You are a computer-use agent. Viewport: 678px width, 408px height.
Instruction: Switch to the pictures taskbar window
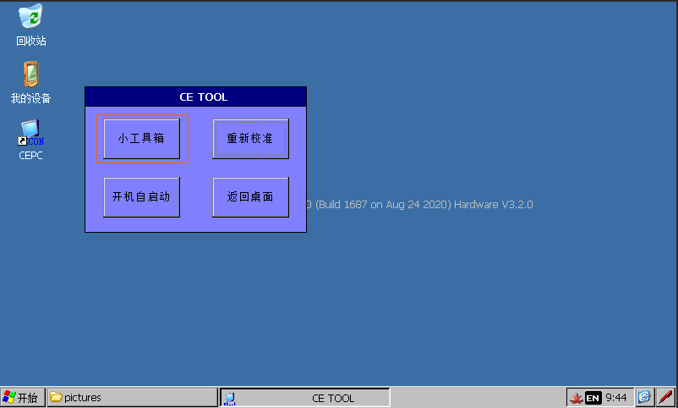tap(132, 398)
